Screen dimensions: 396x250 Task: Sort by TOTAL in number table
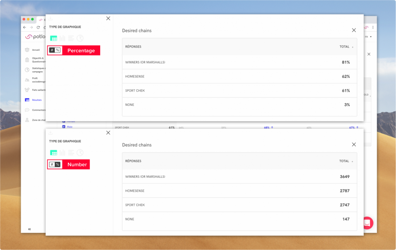click(x=346, y=161)
